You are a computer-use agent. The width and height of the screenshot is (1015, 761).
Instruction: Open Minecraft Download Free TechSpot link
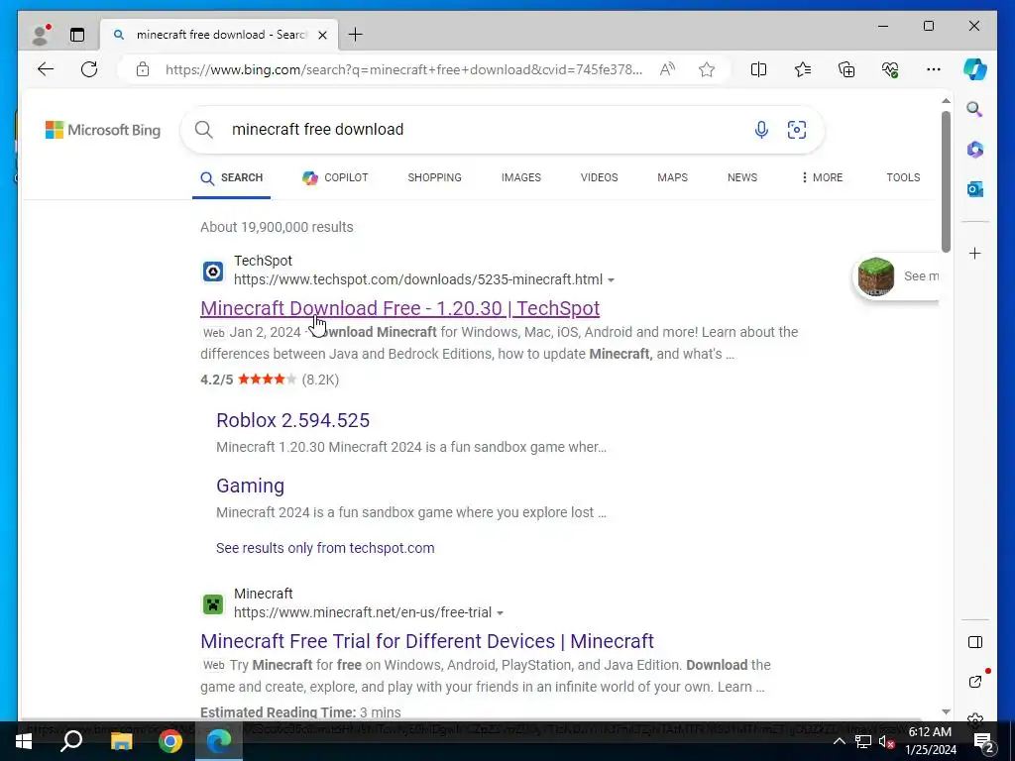(400, 308)
